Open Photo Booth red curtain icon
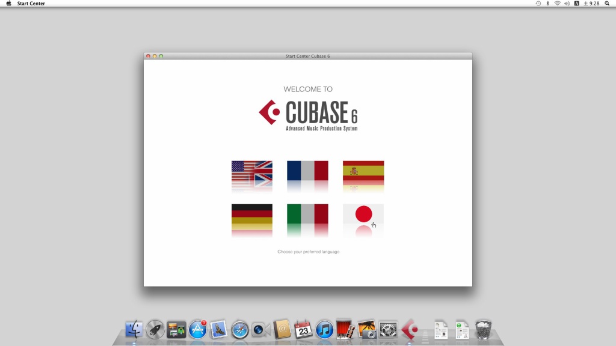The width and height of the screenshot is (616, 346). pos(346,329)
